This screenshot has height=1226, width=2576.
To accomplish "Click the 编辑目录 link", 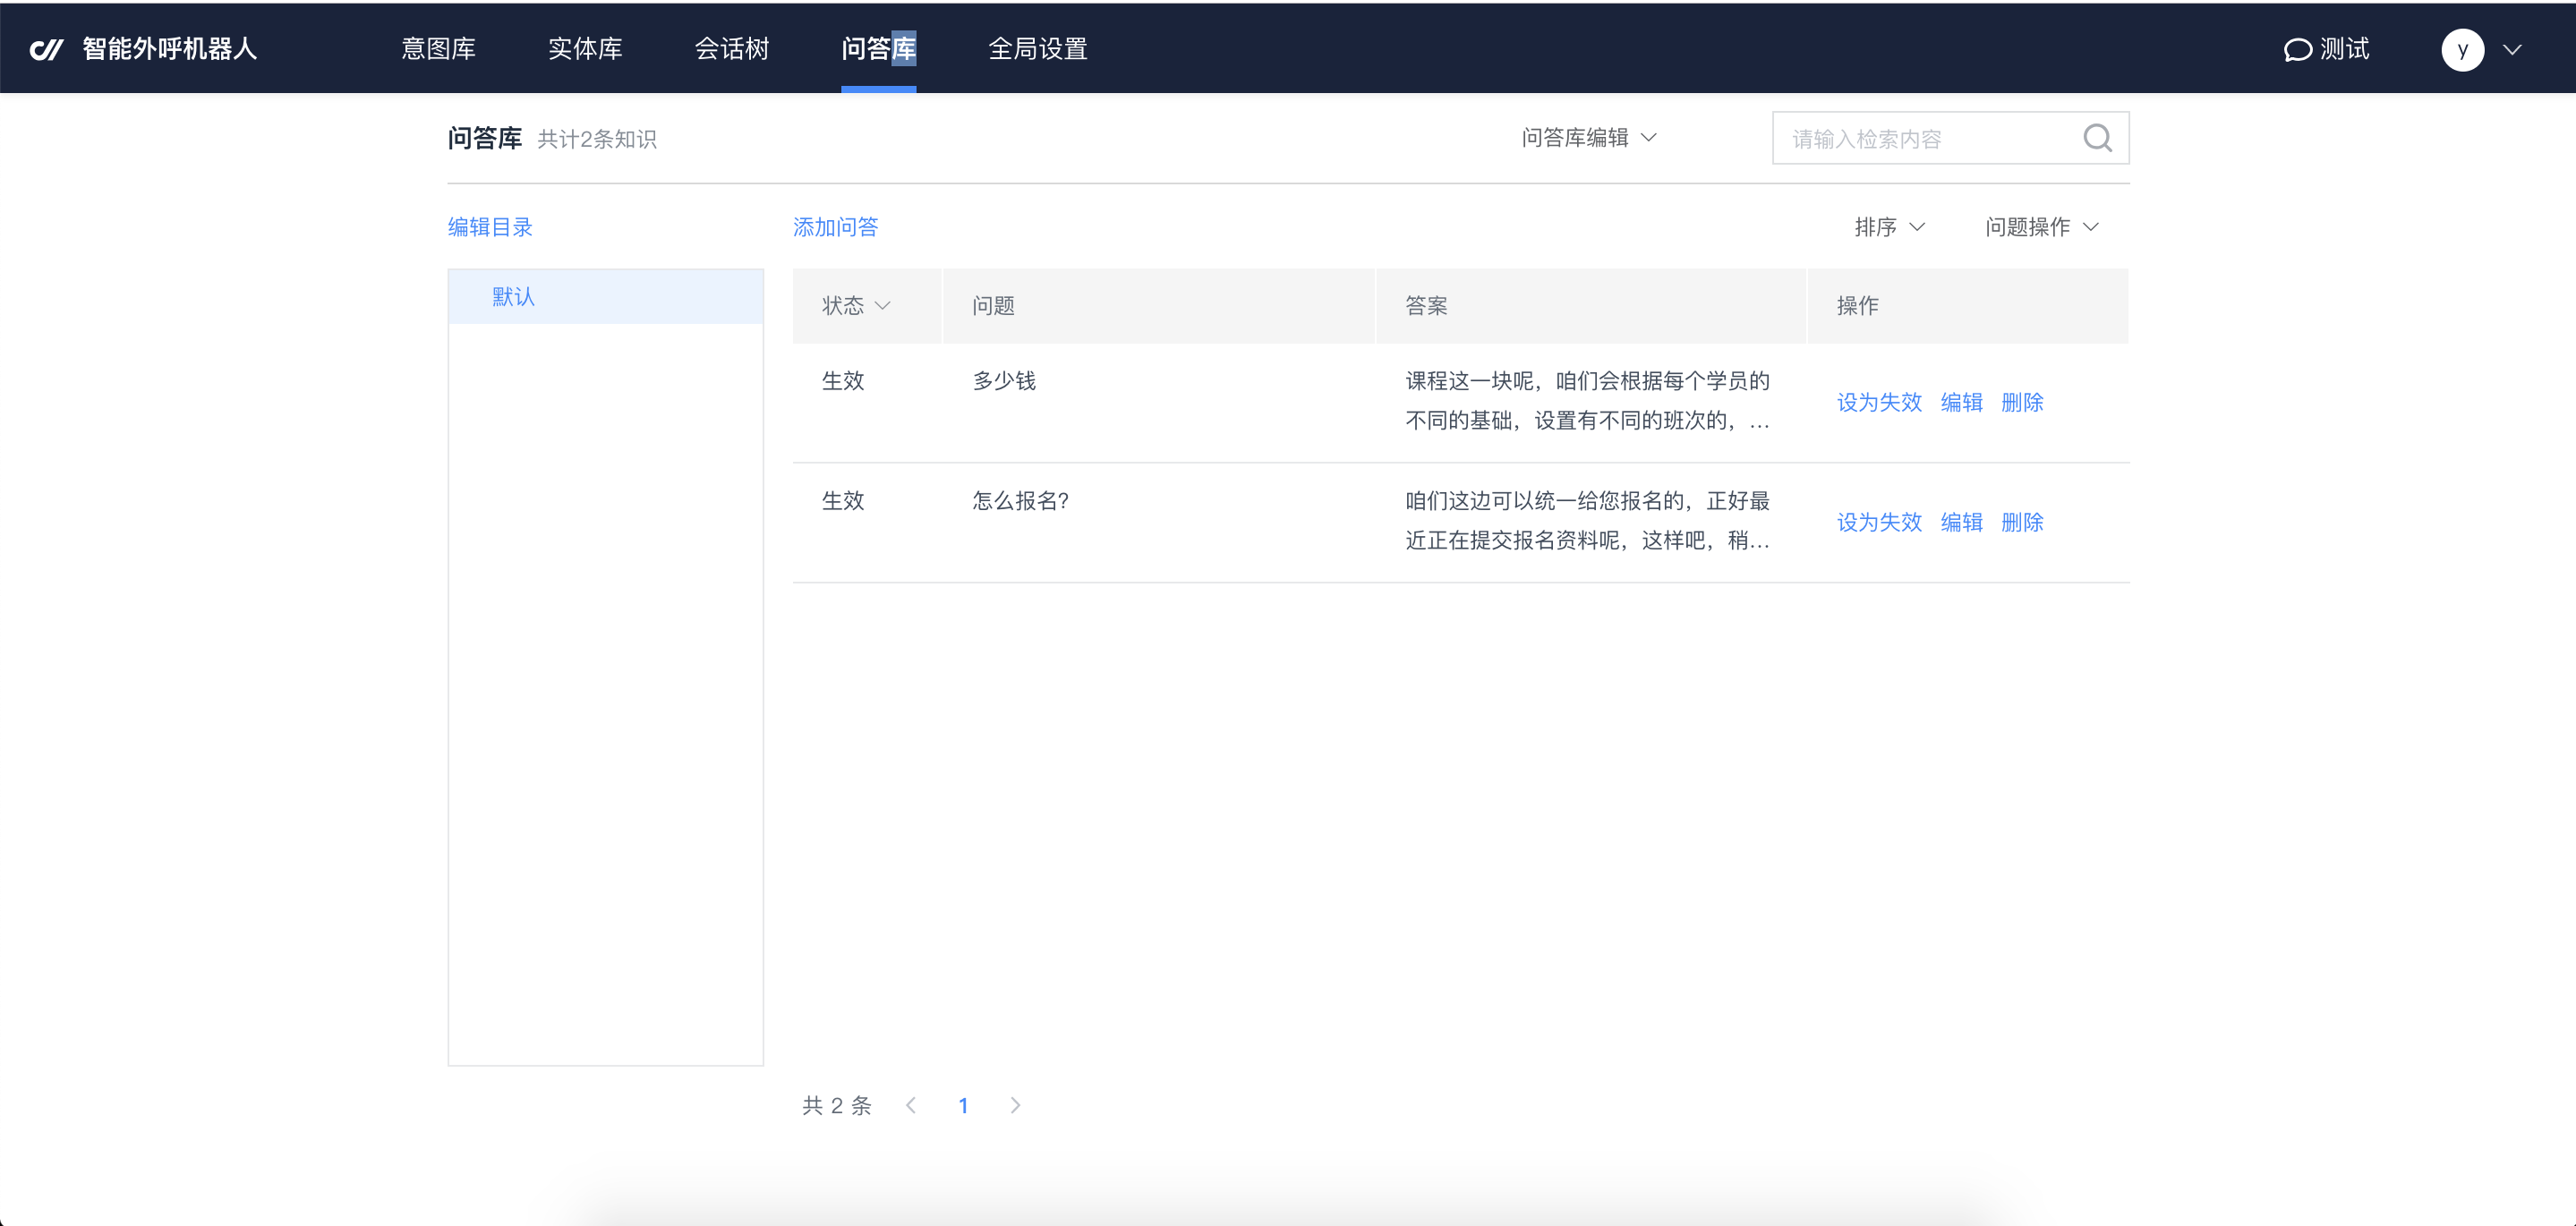I will [x=490, y=227].
